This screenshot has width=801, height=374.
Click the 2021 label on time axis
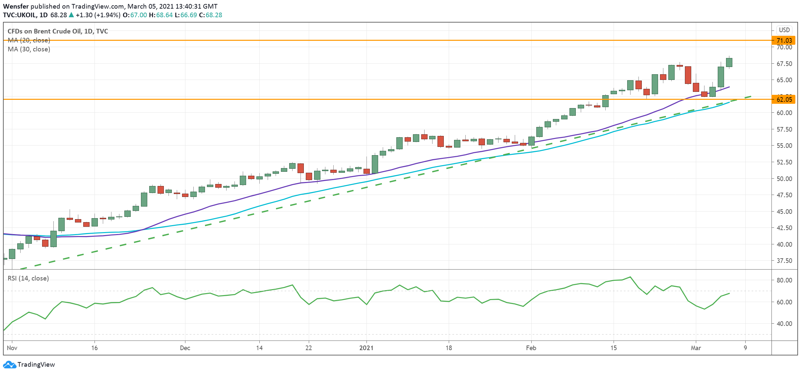pyautogui.click(x=366, y=348)
